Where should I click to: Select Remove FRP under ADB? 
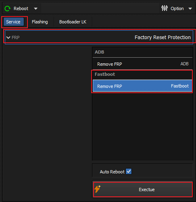(142, 64)
